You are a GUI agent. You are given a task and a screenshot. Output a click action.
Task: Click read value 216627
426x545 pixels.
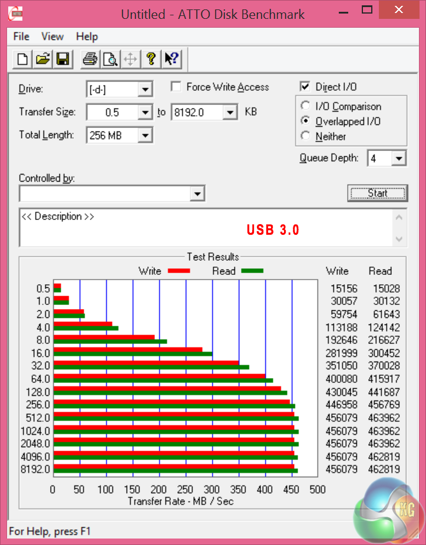coord(384,340)
